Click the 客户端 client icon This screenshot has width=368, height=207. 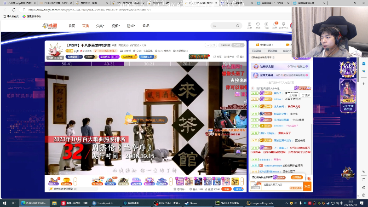coord(229,57)
